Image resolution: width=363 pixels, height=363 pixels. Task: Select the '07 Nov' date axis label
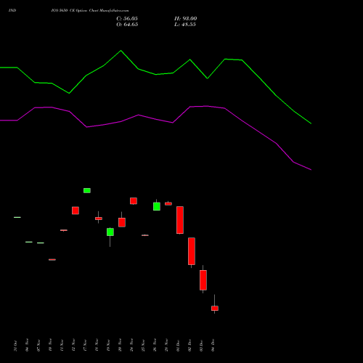click(38, 346)
